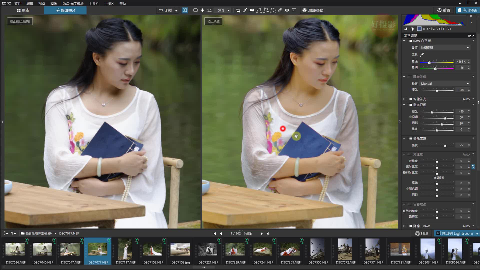Activate the hand pan tool icon
This screenshot has width=480, height=270.
202,10
